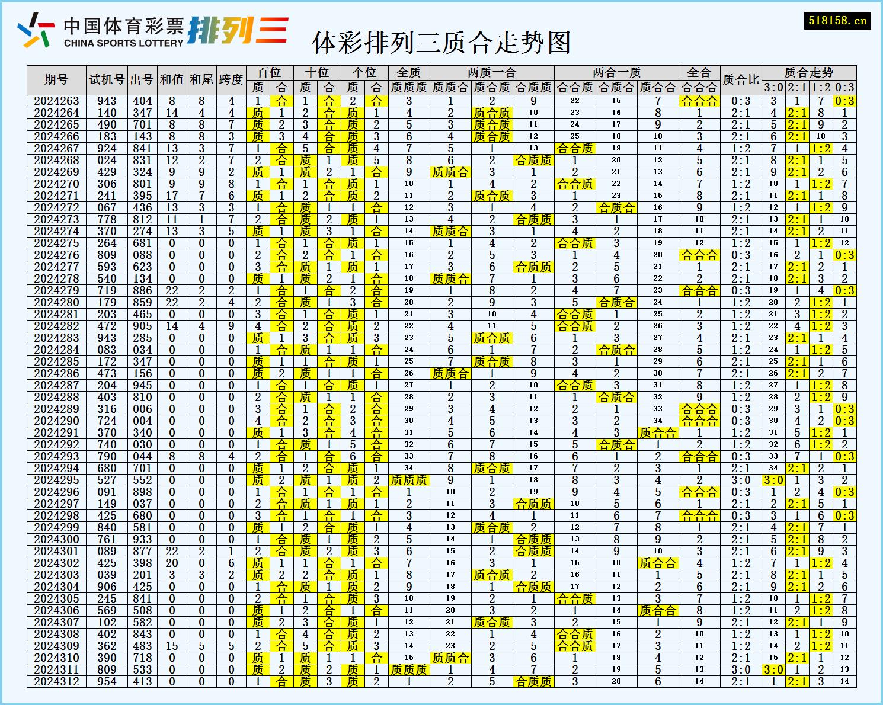
Task: Click the 试机号 column header
Action: point(107,79)
